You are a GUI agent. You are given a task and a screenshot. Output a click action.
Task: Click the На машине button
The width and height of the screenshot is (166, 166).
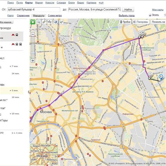tap(6, 22)
